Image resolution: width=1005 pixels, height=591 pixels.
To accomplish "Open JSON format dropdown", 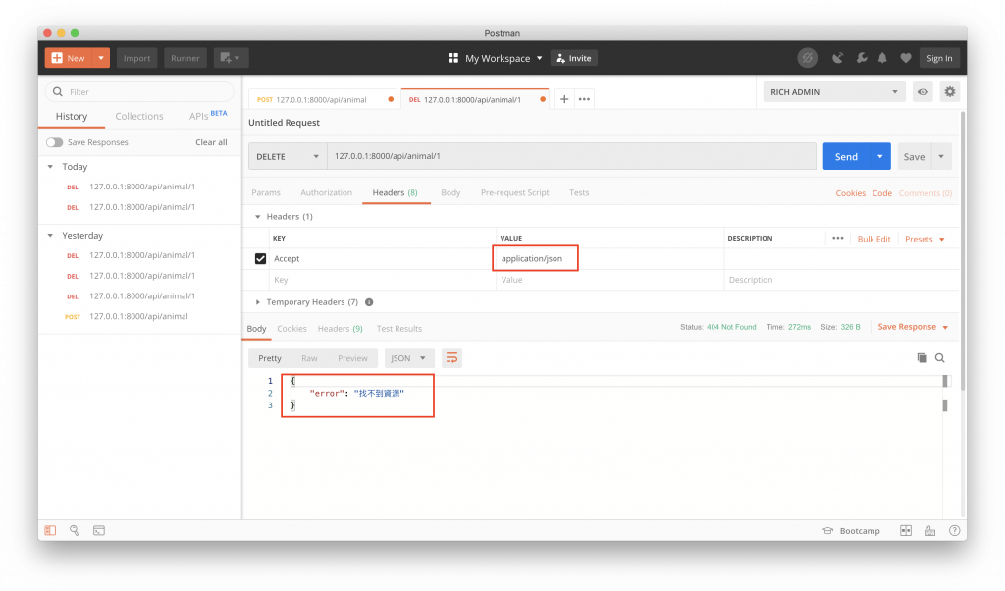I will [409, 358].
